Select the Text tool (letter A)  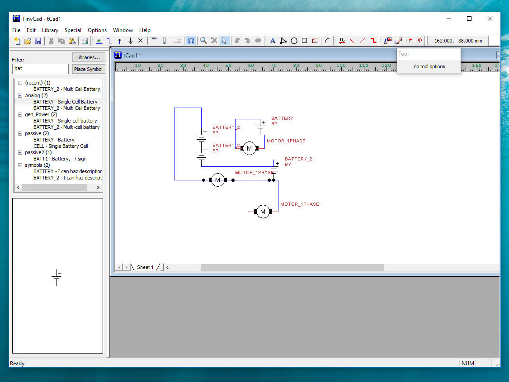273,41
